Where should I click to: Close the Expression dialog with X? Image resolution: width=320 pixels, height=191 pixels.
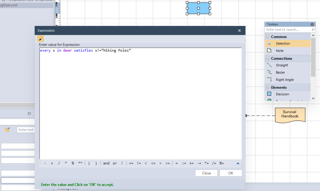click(239, 30)
